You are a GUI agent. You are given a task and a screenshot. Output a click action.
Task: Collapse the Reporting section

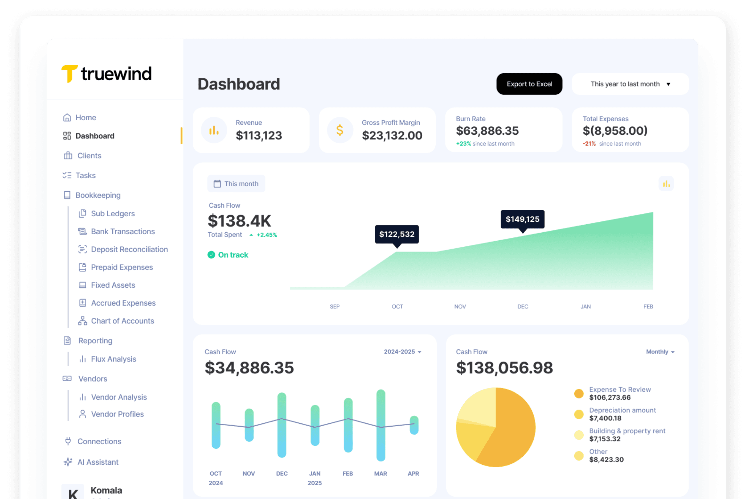95,340
